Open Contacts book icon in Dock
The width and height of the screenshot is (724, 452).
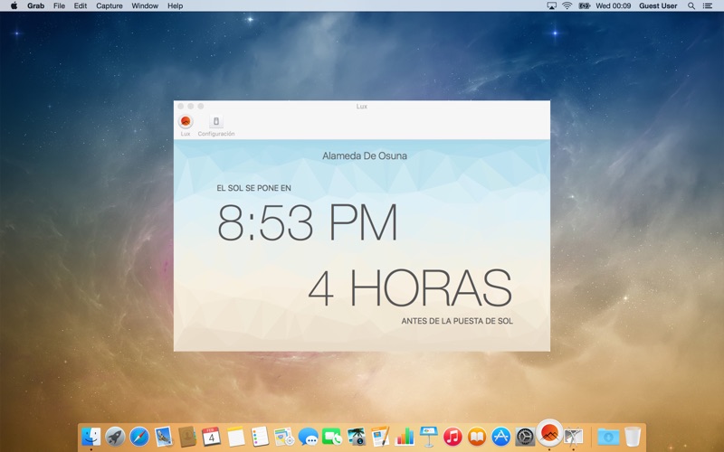tap(187, 436)
